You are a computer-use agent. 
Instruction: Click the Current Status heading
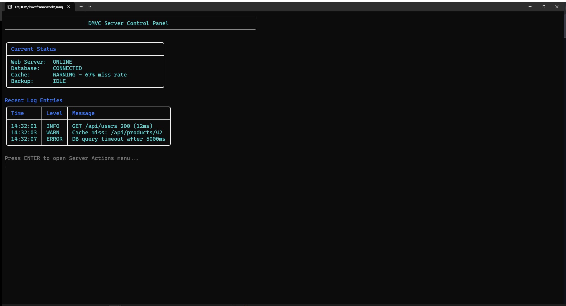point(34,49)
